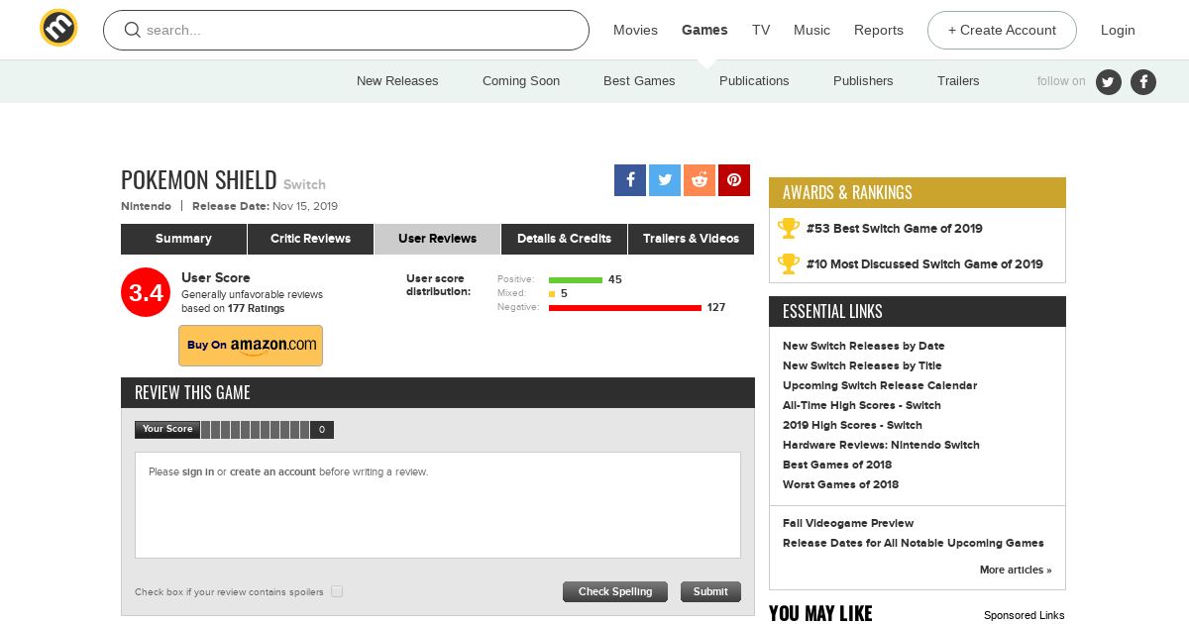The width and height of the screenshot is (1189, 624).
Task: Select the User Reviews tab
Action: 437,239
